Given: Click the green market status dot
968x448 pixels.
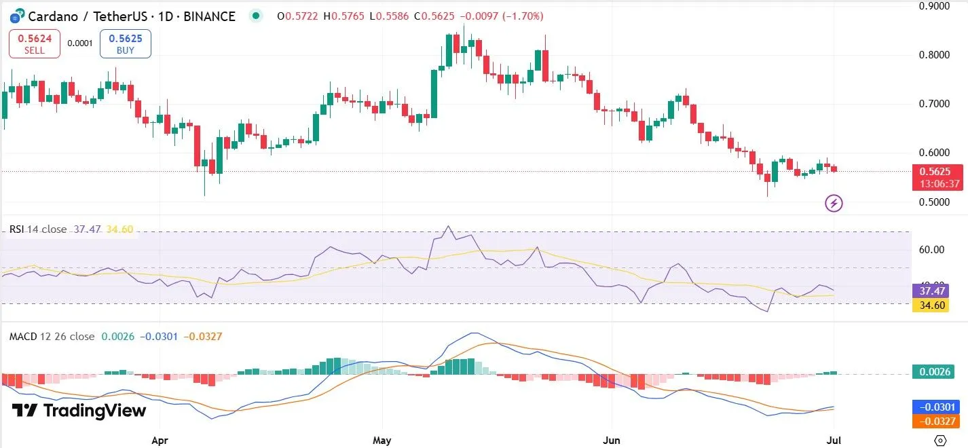Looking at the screenshot, I should tap(255, 15).
